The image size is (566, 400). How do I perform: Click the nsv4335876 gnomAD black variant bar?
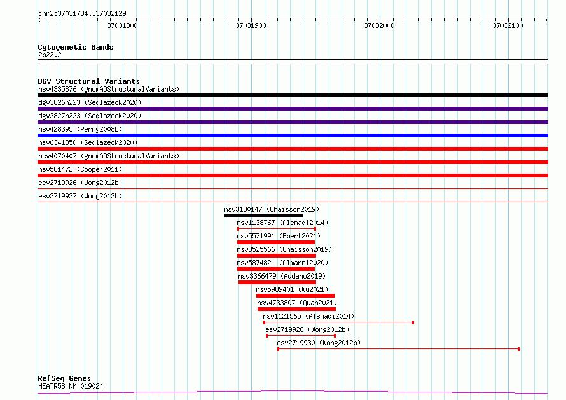click(x=293, y=95)
